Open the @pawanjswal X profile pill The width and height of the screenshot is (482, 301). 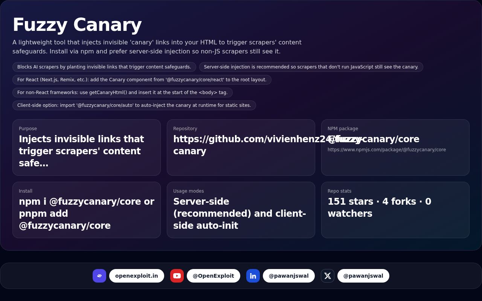(x=363, y=276)
